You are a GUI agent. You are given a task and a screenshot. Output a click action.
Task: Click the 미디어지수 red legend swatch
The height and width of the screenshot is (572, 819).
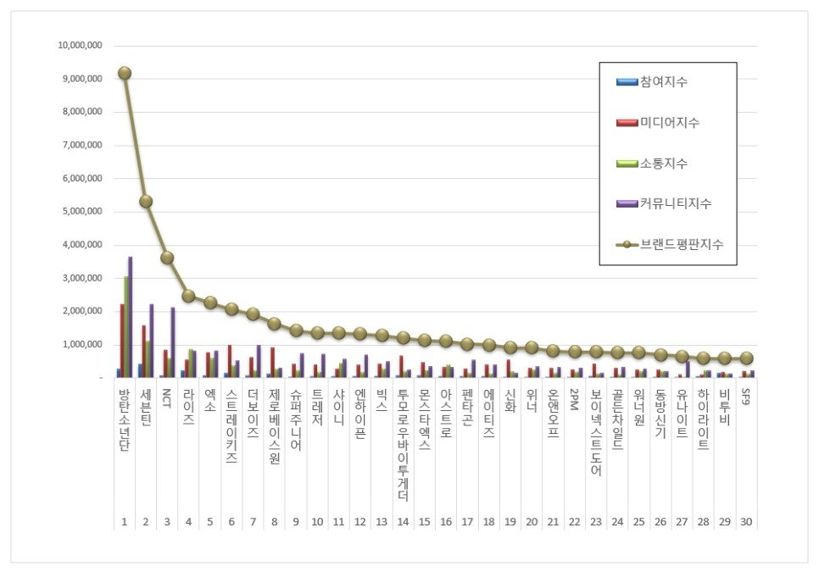pyautogui.click(x=627, y=123)
